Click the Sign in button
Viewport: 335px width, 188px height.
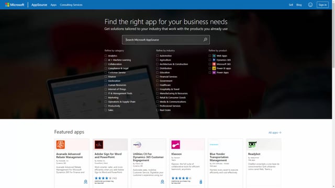click(322, 5)
